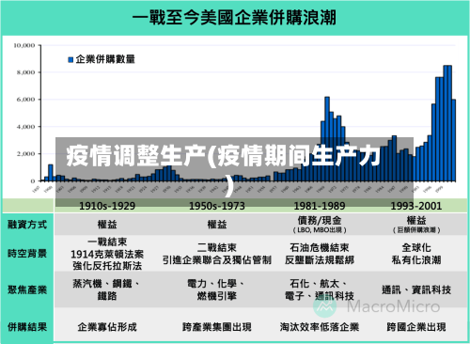Viewport: 470px width, 344px height.
Task: Click the blue legend square for 企業併購數量
Action: pos(70,59)
